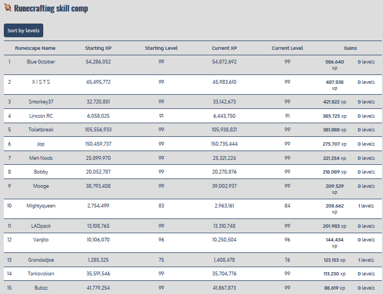Open Smorkey37 player entry
The image size is (383, 294).
click(x=41, y=102)
